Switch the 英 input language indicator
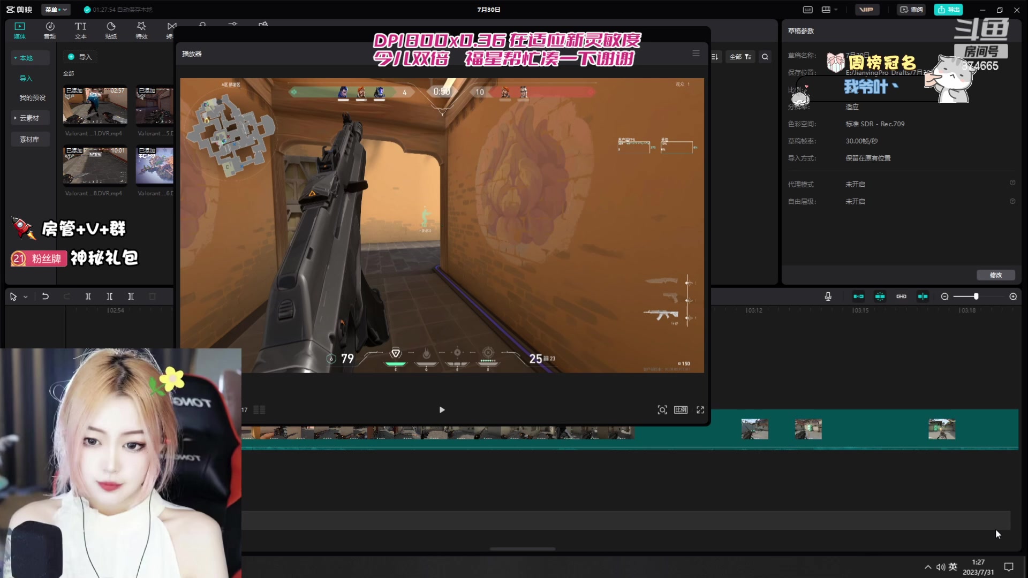This screenshot has height=578, width=1028. click(x=953, y=567)
